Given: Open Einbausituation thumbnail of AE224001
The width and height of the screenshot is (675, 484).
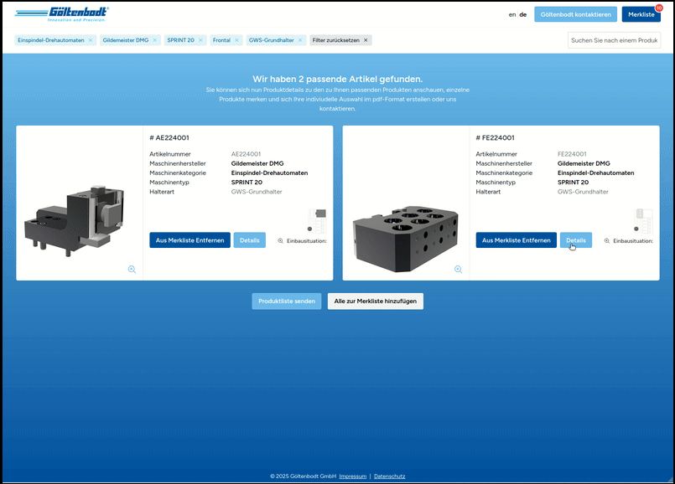Looking at the screenshot, I should tap(317, 220).
